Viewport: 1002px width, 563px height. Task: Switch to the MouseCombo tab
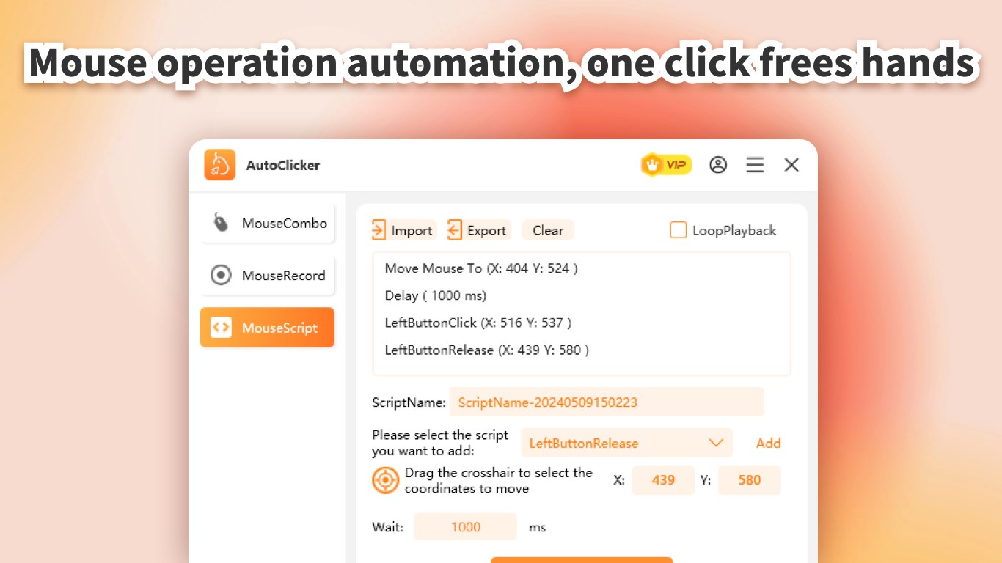268,223
